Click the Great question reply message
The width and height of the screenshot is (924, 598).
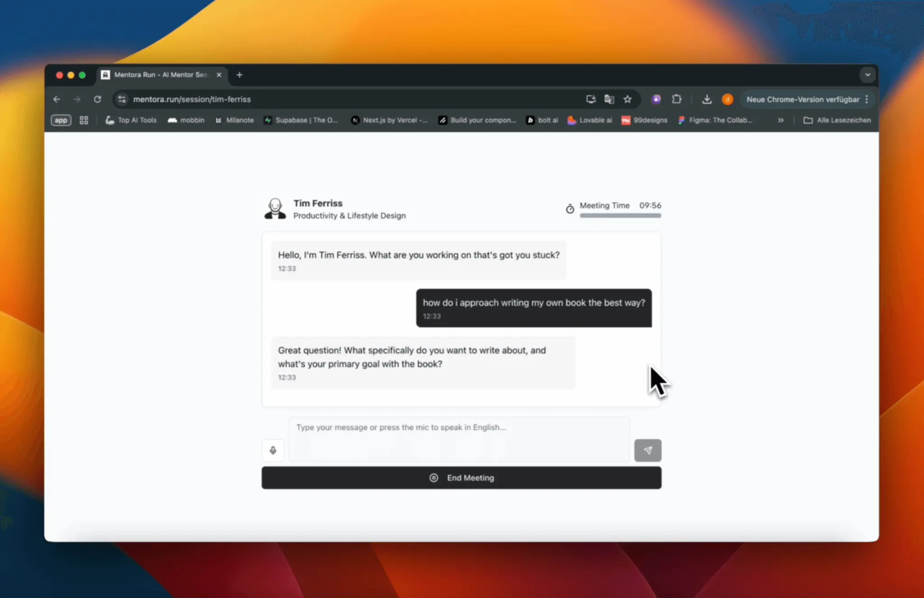pos(423,362)
